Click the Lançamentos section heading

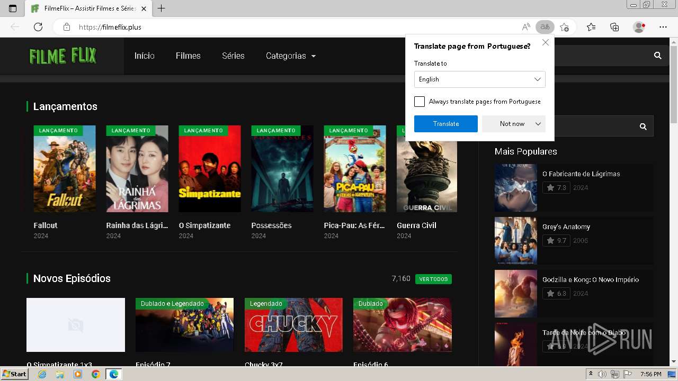(65, 107)
